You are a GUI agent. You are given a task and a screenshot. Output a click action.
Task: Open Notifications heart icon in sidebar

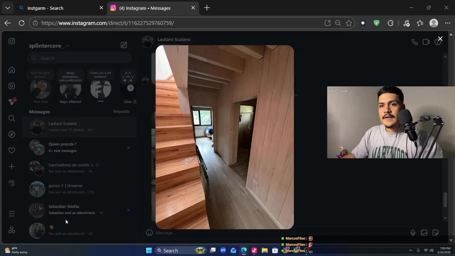[12, 150]
